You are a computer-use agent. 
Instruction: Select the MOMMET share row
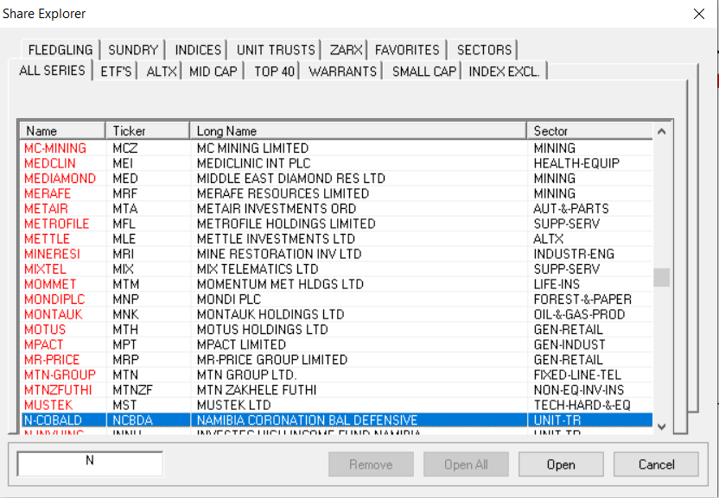tap(337, 284)
